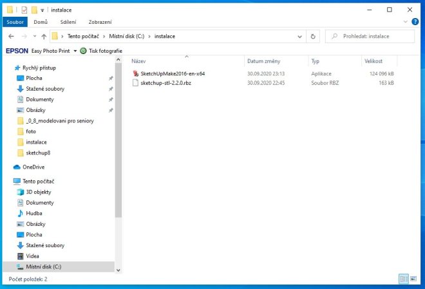Open the _0_8_modelovani pro seniory folder
425x289 pixels.
[60, 121]
